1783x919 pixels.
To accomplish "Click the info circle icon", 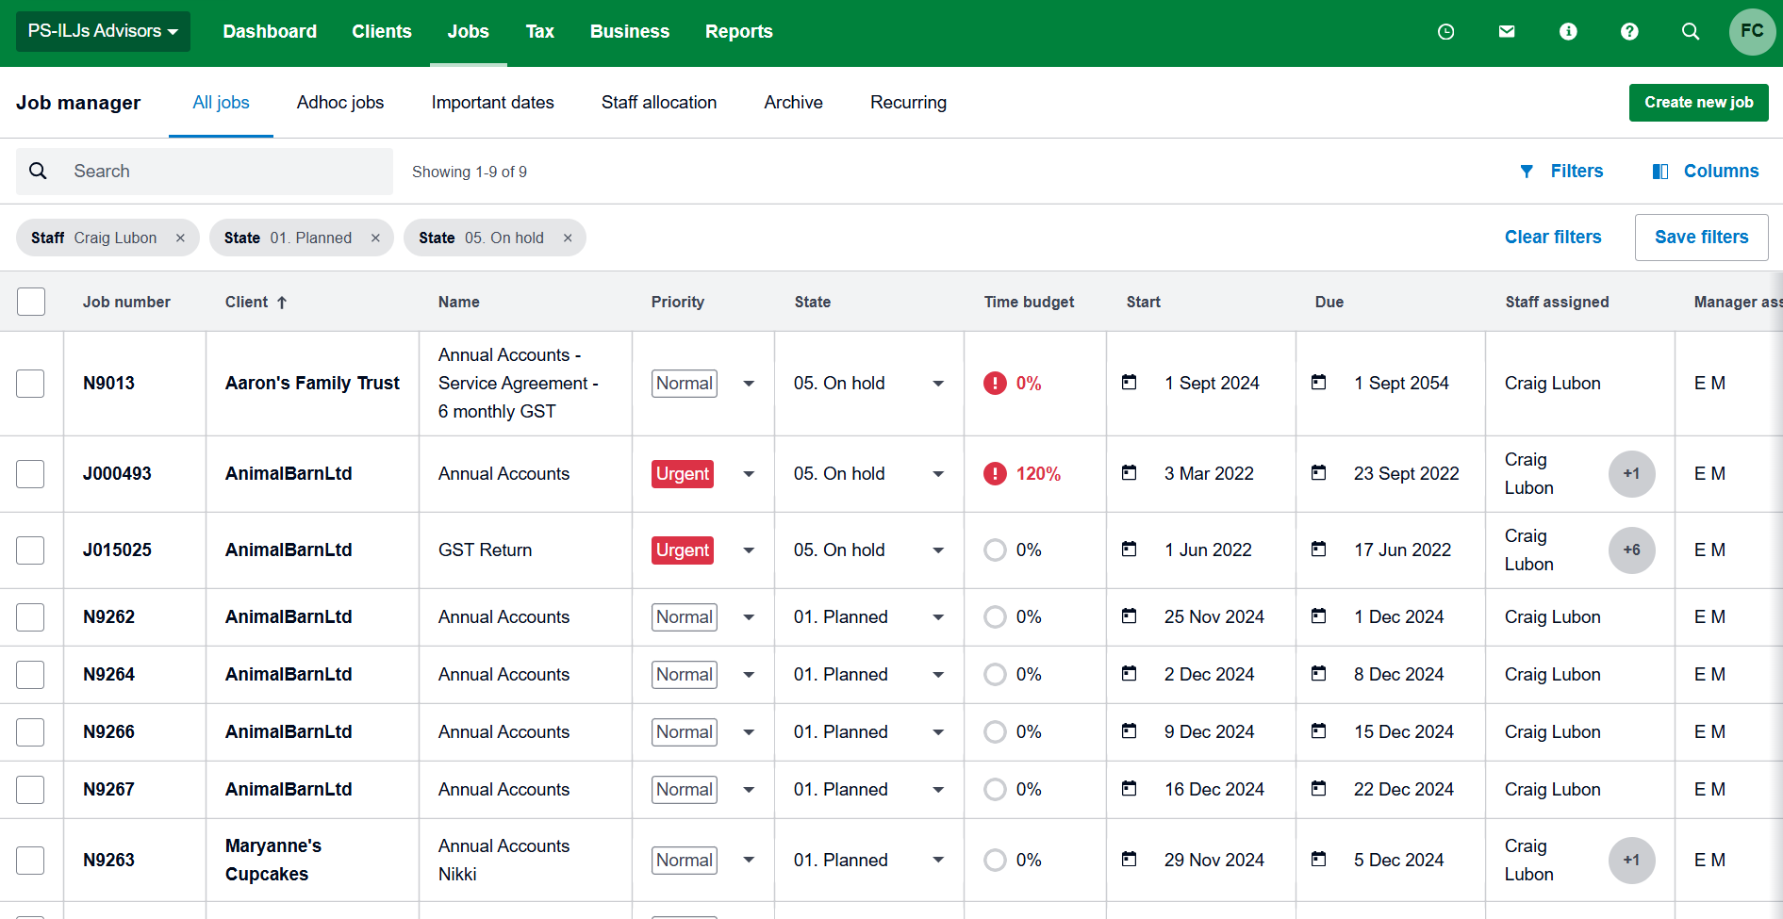I will point(1568,31).
